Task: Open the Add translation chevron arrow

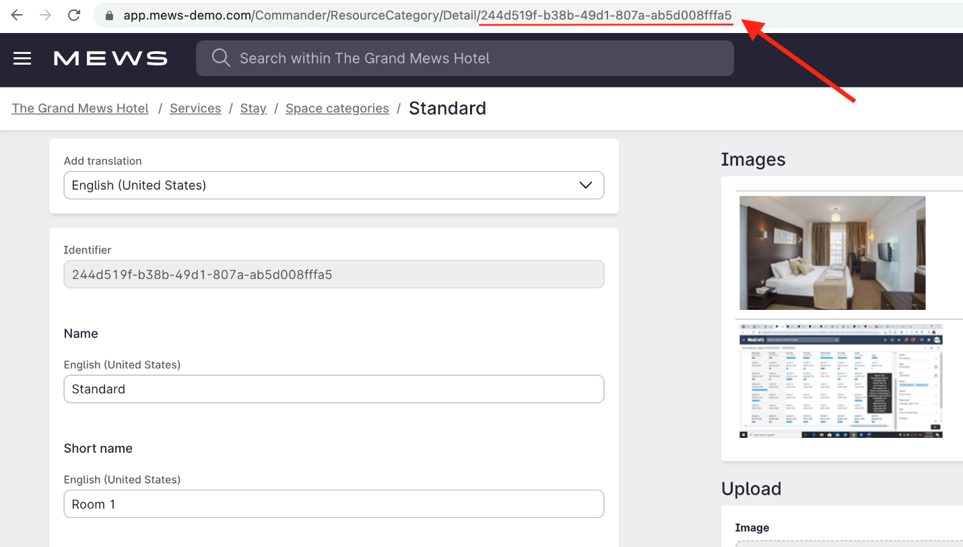Action: click(x=585, y=185)
